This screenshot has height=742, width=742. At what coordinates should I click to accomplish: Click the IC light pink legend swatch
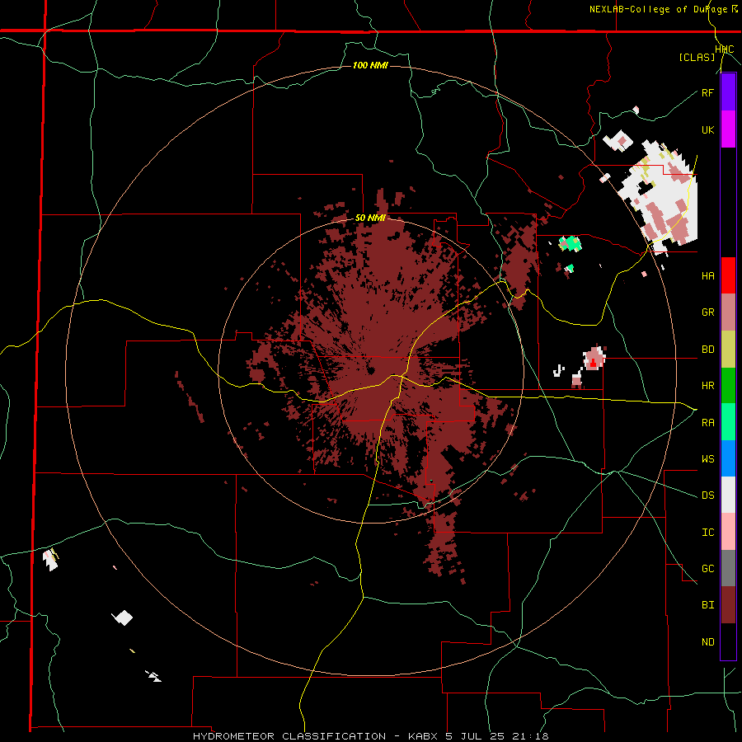point(728,532)
